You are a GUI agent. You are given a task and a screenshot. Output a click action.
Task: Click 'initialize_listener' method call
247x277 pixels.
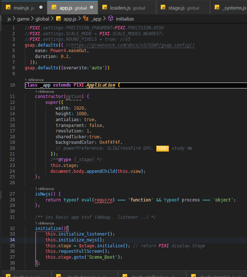click(x=83, y=234)
